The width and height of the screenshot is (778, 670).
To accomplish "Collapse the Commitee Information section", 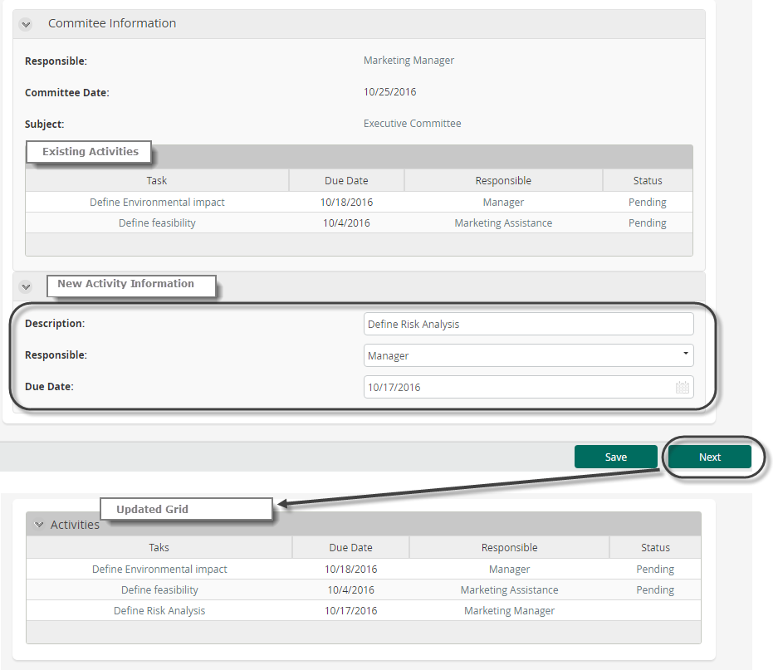I will click(x=26, y=24).
